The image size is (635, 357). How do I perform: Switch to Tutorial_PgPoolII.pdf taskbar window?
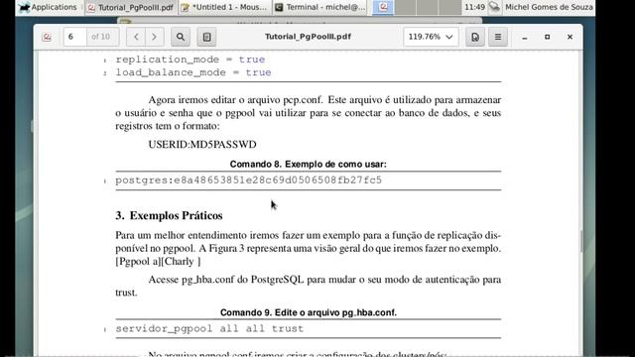131,7
